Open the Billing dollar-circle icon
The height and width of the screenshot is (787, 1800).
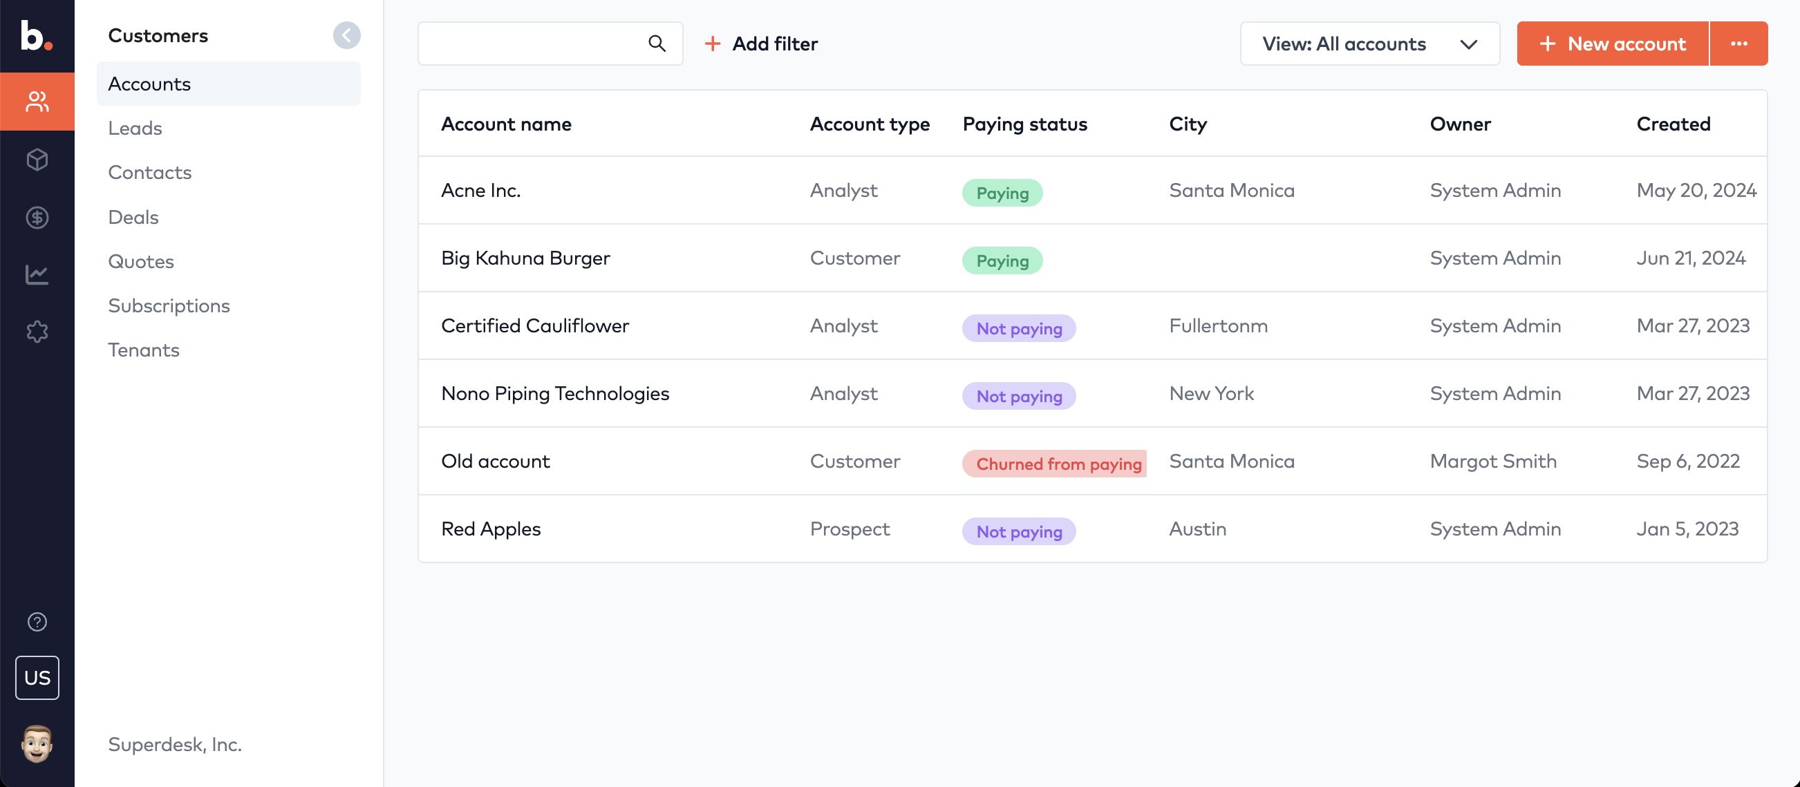(37, 217)
